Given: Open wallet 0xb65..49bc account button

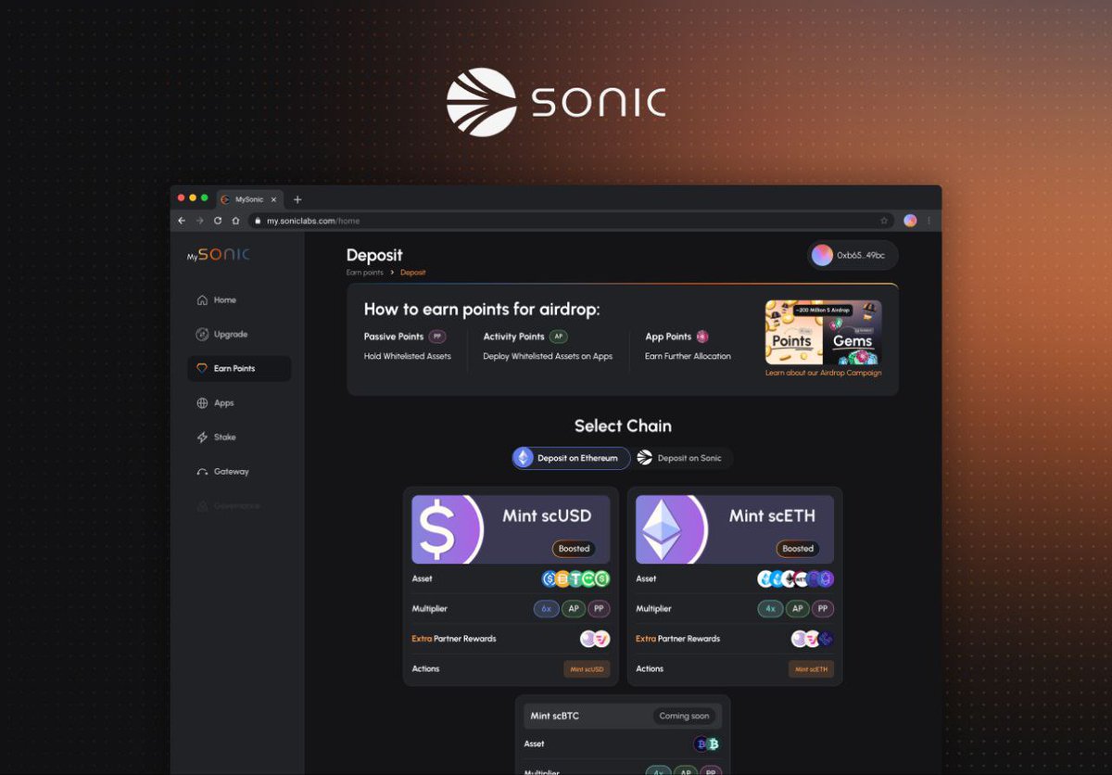Looking at the screenshot, I should [853, 255].
